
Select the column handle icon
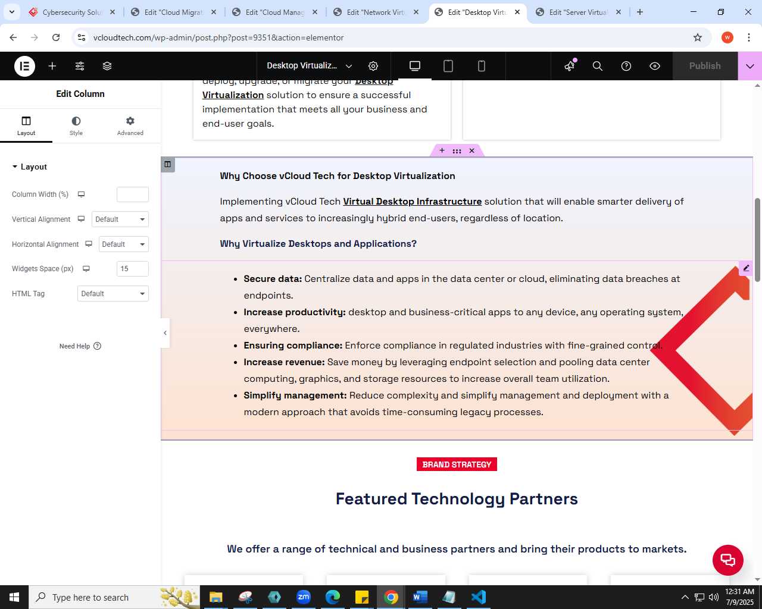168,165
